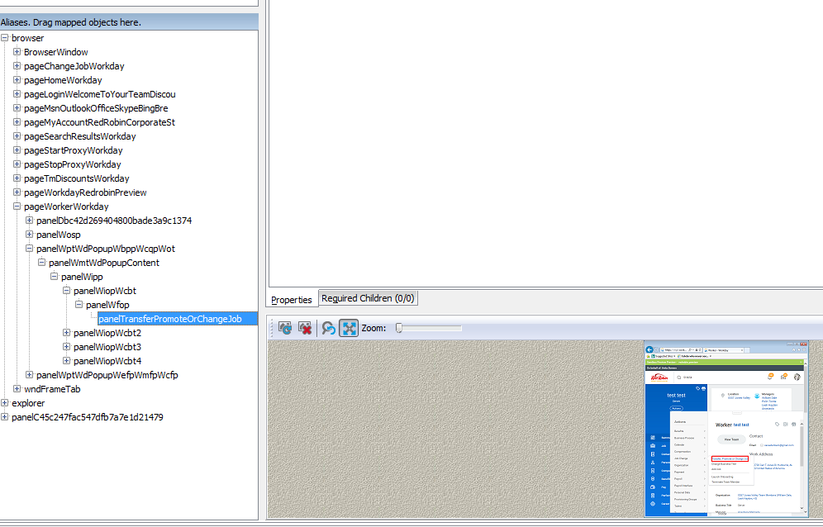Select panelWmtWdPopupContent tree item

(x=104, y=263)
